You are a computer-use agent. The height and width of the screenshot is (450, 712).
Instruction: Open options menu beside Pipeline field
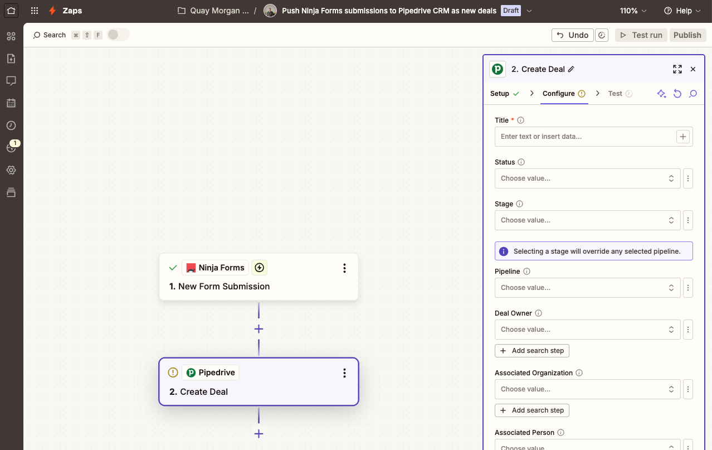pyautogui.click(x=688, y=288)
